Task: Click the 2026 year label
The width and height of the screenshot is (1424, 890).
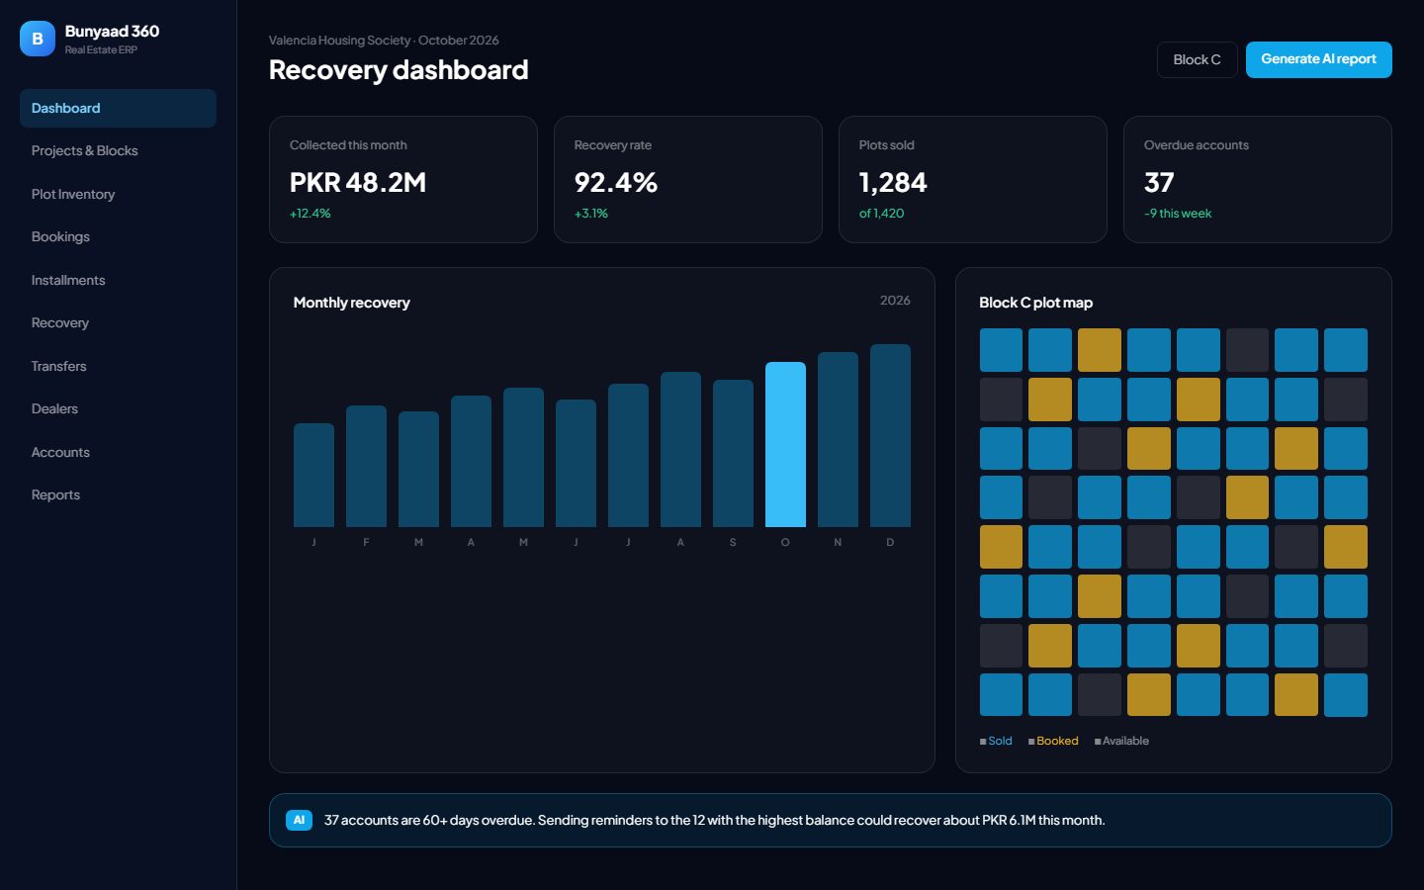Action: tap(895, 301)
